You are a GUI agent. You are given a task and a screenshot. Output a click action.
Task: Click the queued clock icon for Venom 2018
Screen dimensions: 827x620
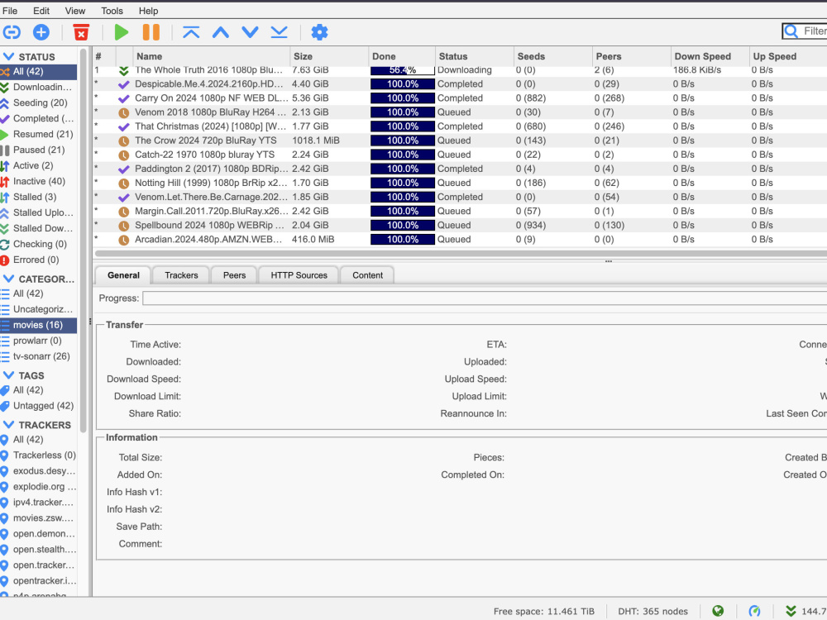click(124, 112)
